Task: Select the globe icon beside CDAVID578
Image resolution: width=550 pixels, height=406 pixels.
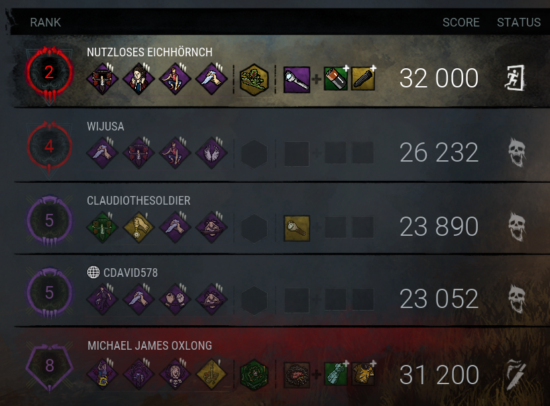Action: click(x=93, y=272)
